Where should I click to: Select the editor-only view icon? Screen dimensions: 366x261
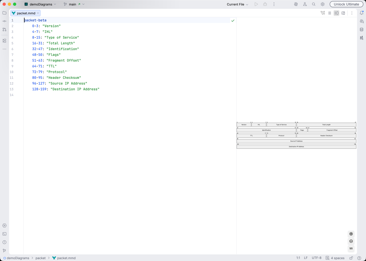point(330,13)
